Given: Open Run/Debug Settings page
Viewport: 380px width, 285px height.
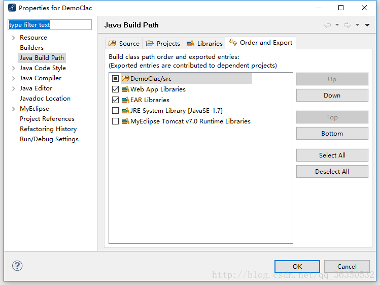Looking at the screenshot, I should click(x=49, y=139).
